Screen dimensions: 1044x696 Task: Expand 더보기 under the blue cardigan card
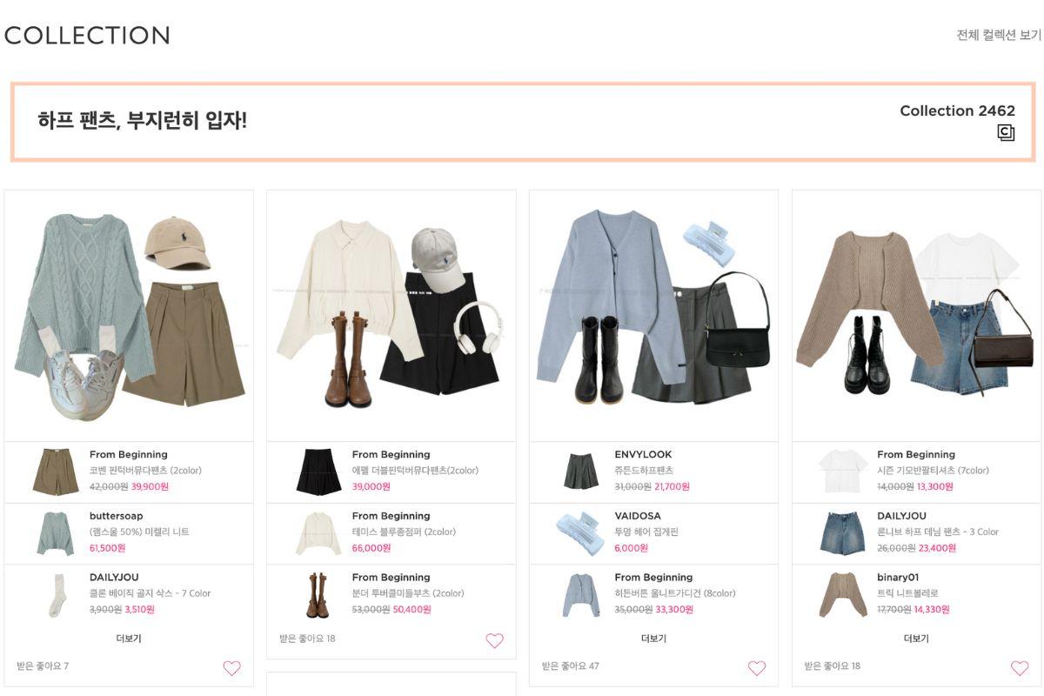point(653,639)
